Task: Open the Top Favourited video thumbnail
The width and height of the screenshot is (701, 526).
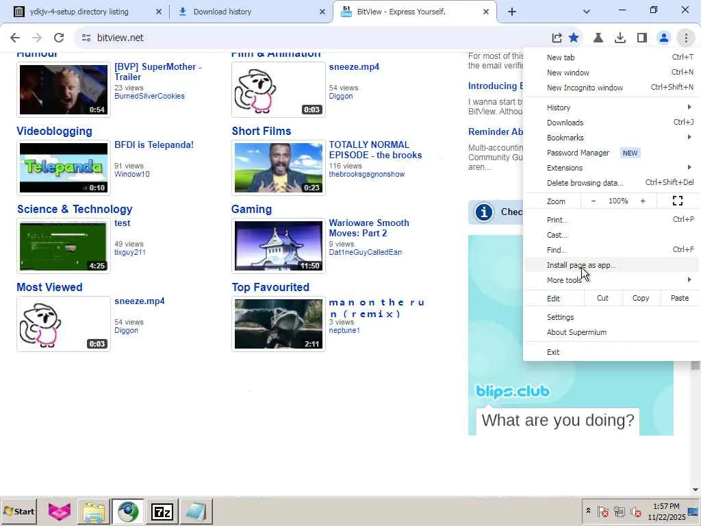Action: click(x=278, y=324)
